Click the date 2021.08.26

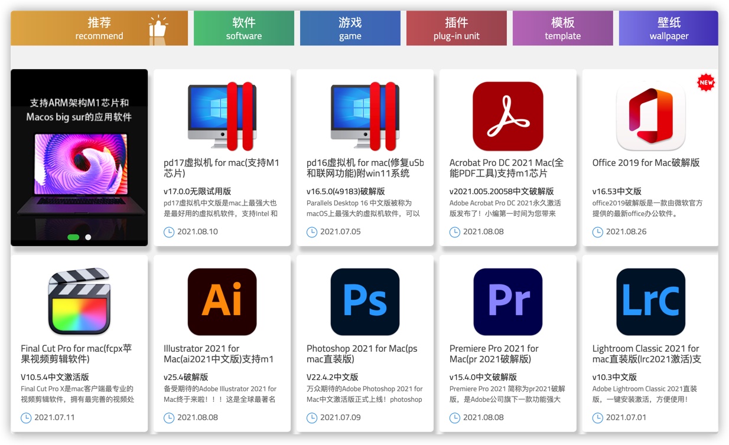pyautogui.click(x=626, y=232)
